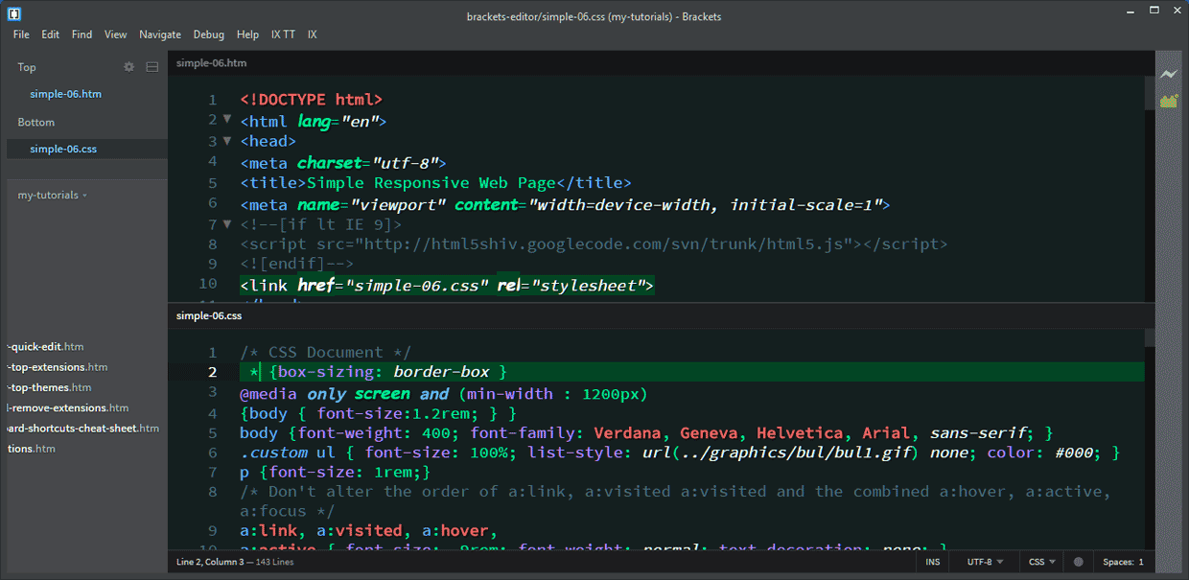Screen dimensions: 1189x580
Task: Open the Find menu
Action: pyautogui.click(x=82, y=35)
